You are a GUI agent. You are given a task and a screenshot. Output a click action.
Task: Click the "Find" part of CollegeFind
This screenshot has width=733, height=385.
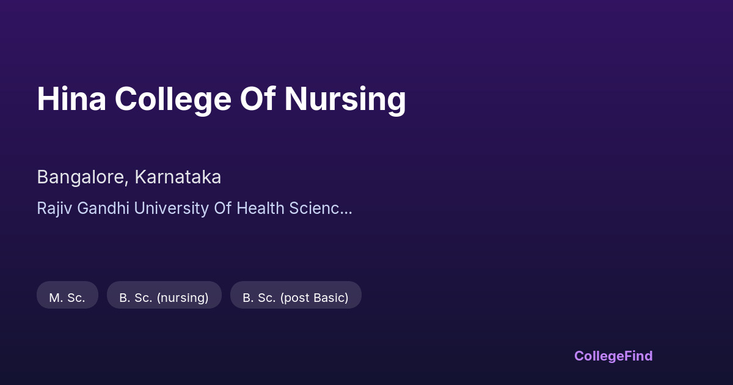point(637,356)
